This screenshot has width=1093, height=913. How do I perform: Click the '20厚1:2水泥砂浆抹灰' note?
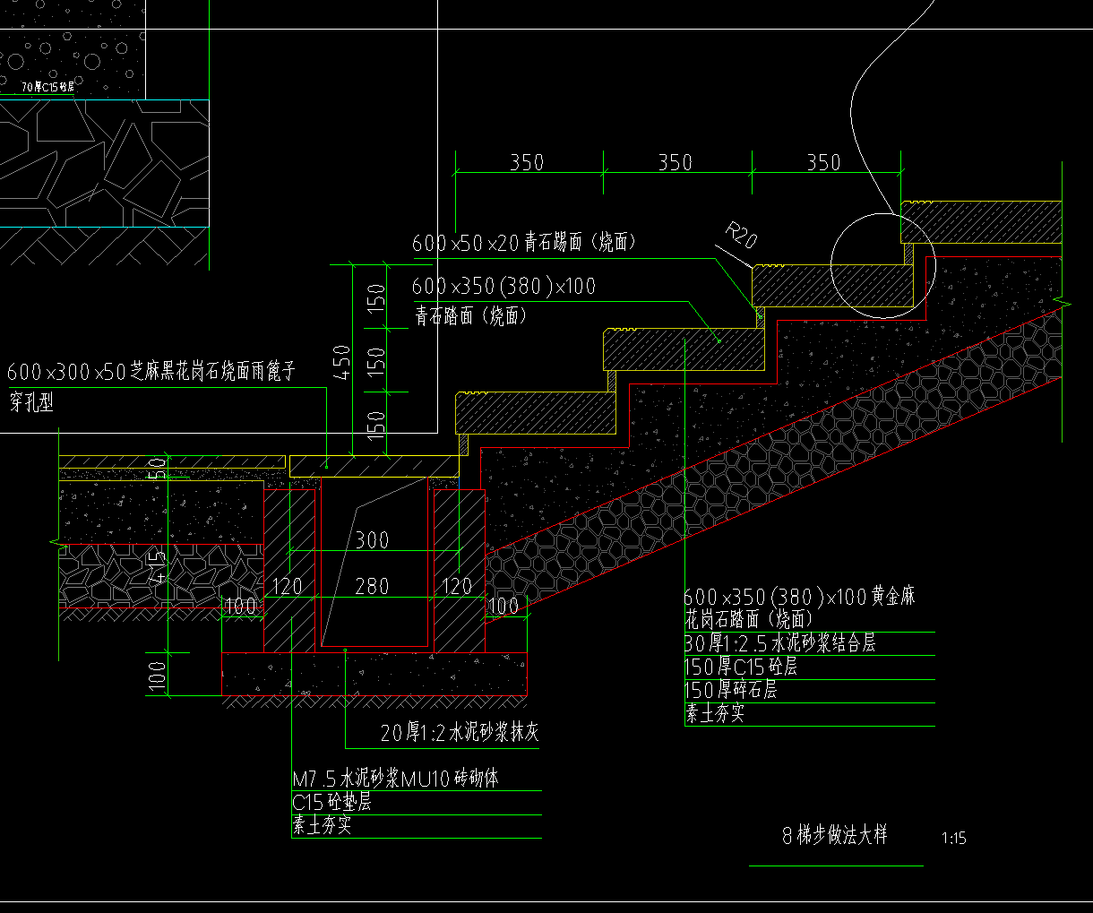pyautogui.click(x=460, y=733)
